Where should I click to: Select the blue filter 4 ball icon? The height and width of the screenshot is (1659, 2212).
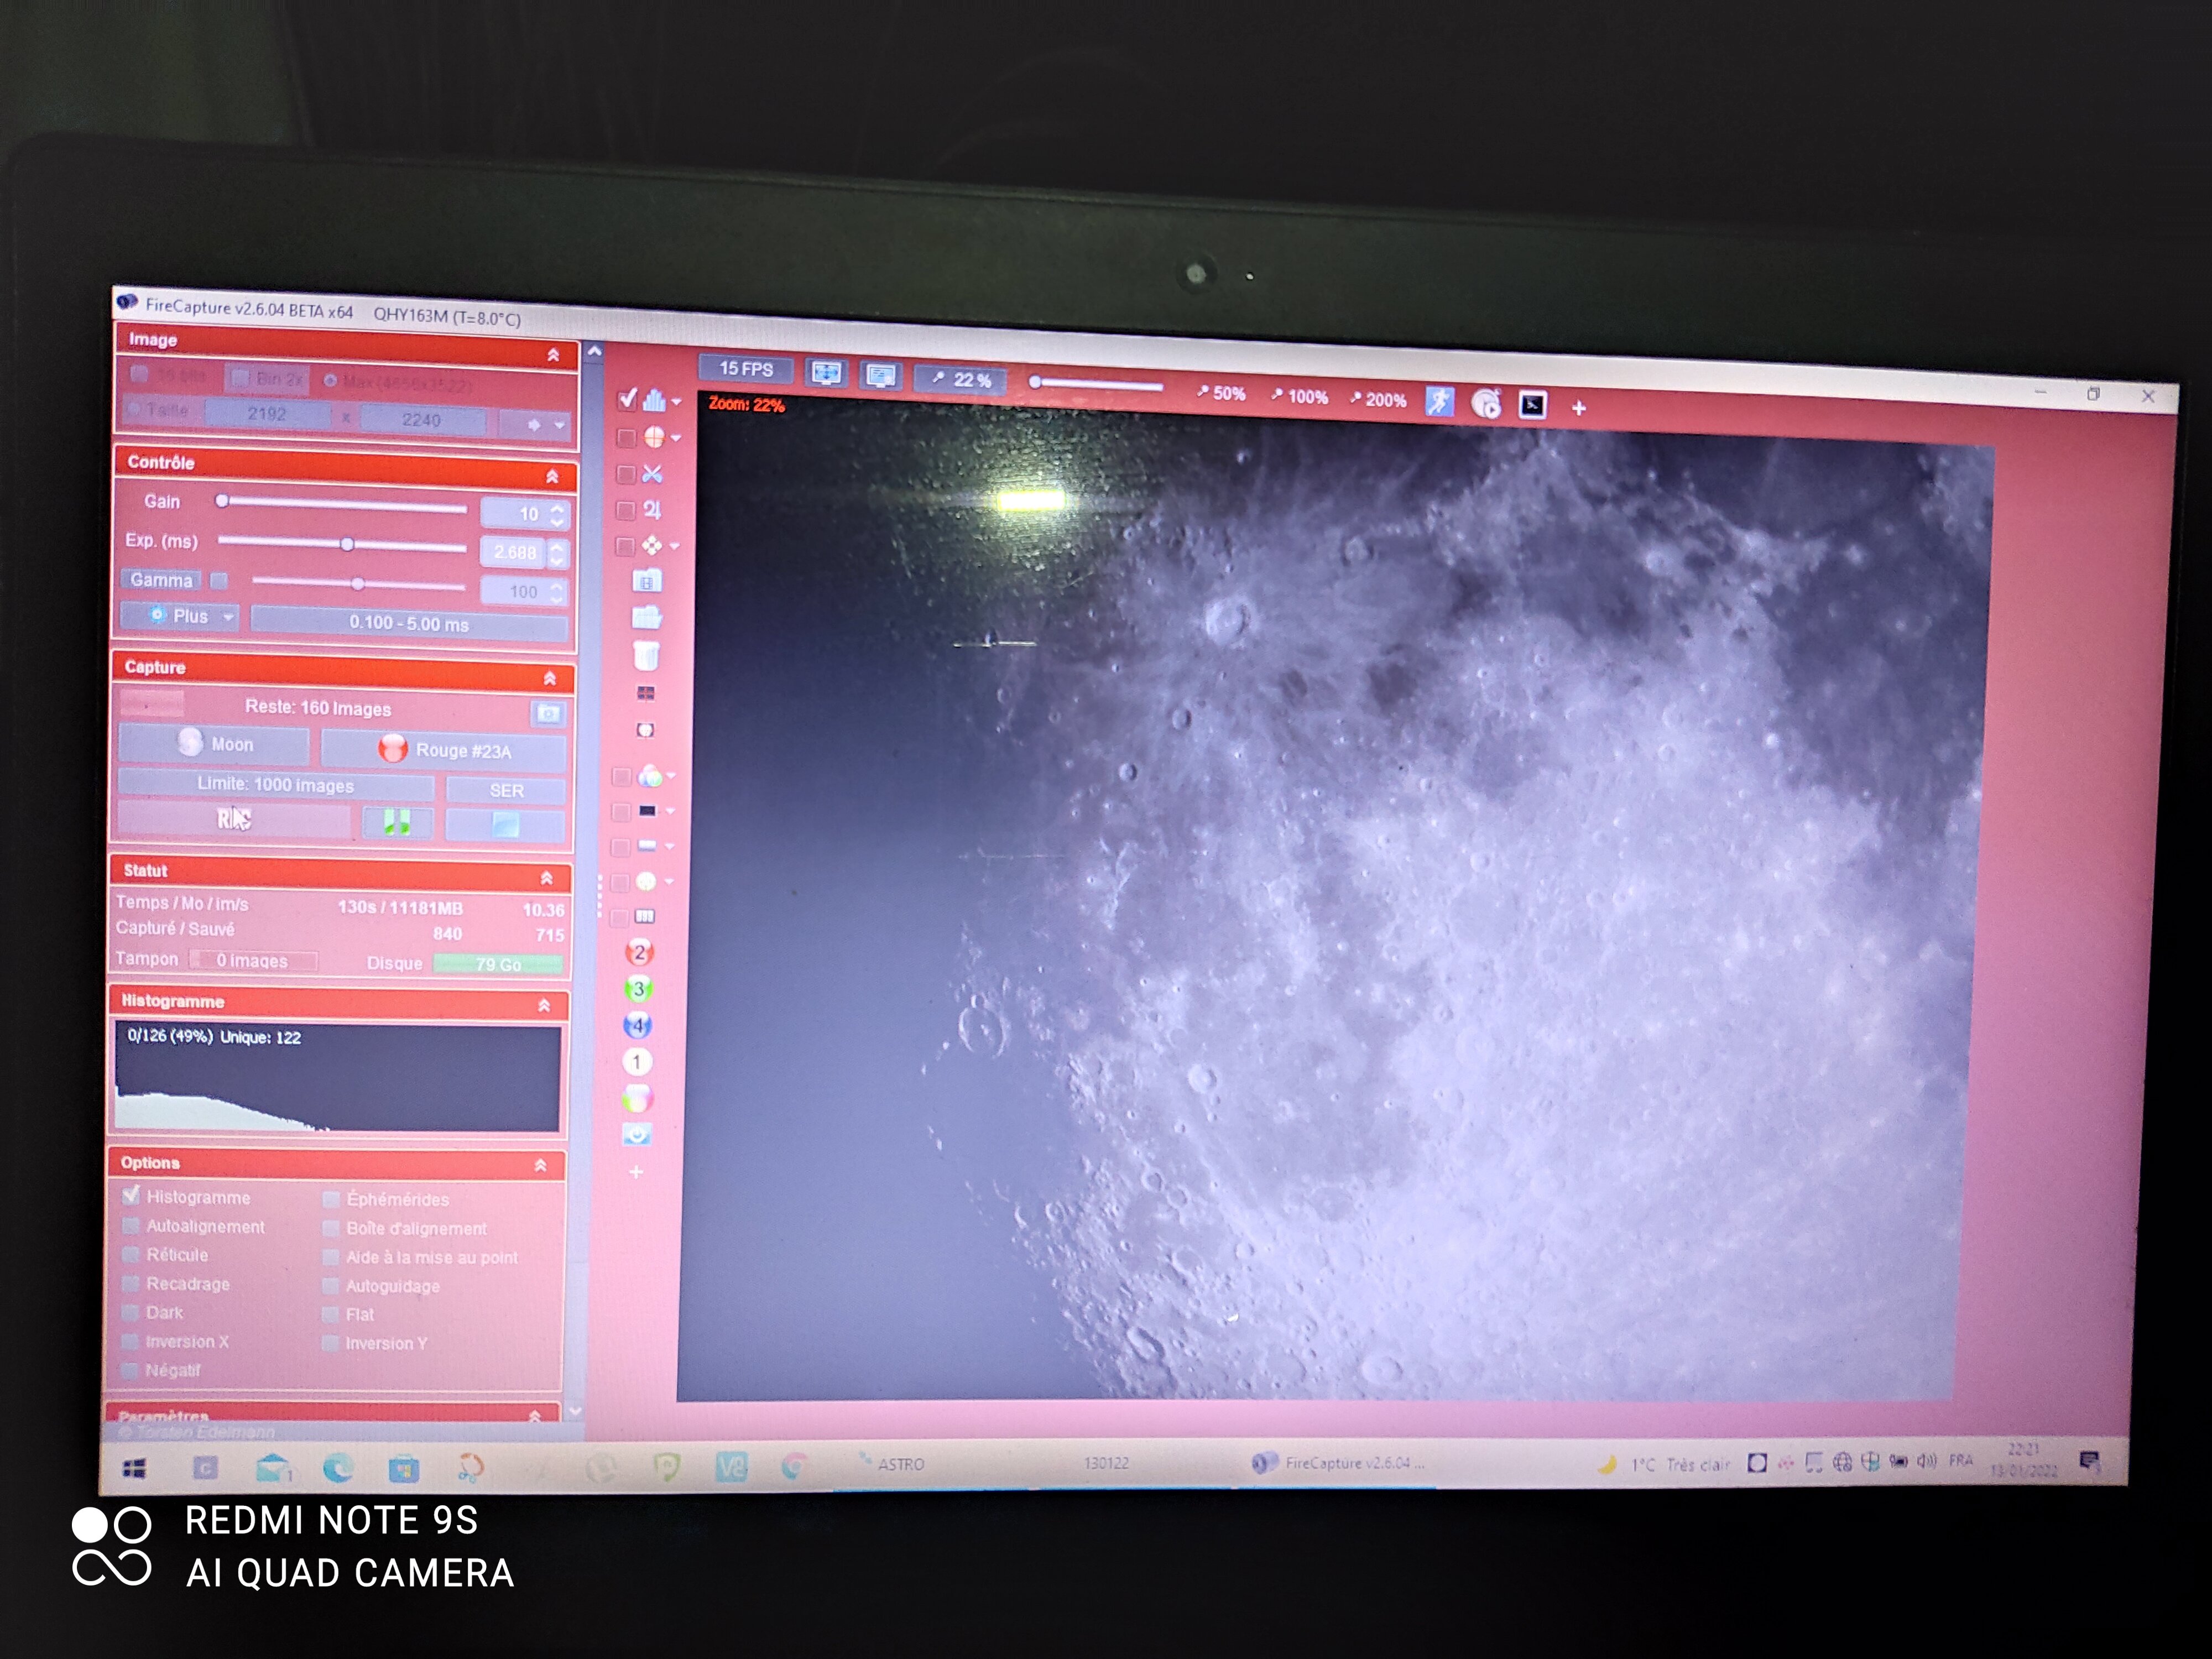[x=637, y=1025]
